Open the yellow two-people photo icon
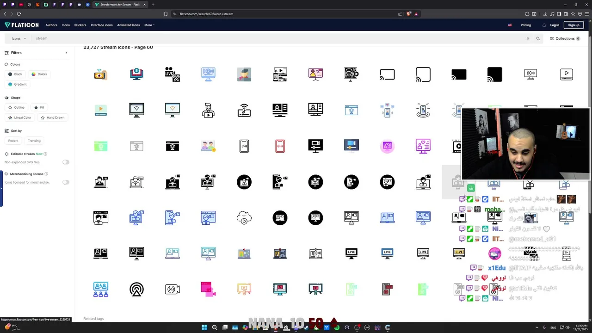Screen dimensions: 592x333 tap(208, 146)
